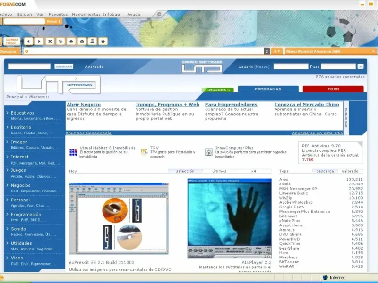Open the exPressit SE screenshot thumbnail
Viewport: 378px width, 283px height.
click(119, 218)
